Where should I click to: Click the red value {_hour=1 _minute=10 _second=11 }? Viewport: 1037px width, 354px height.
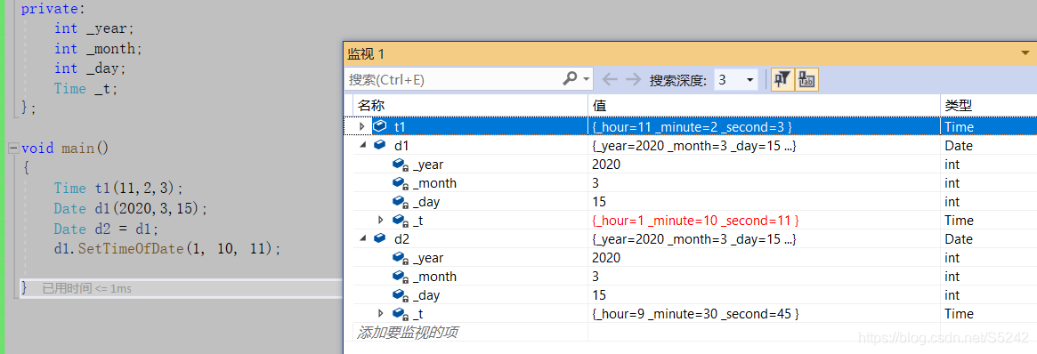pos(696,220)
